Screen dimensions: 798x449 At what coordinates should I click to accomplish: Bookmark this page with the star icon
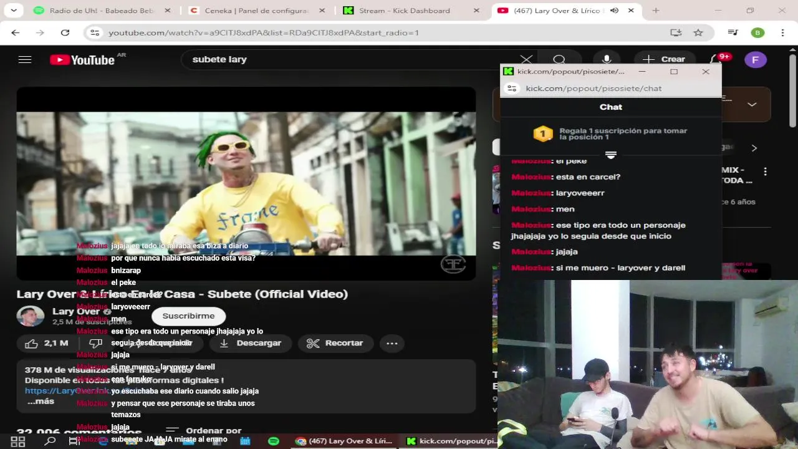698,32
